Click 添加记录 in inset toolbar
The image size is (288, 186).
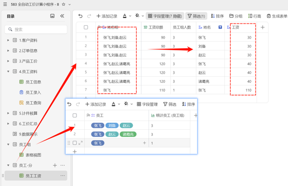coord(96,104)
